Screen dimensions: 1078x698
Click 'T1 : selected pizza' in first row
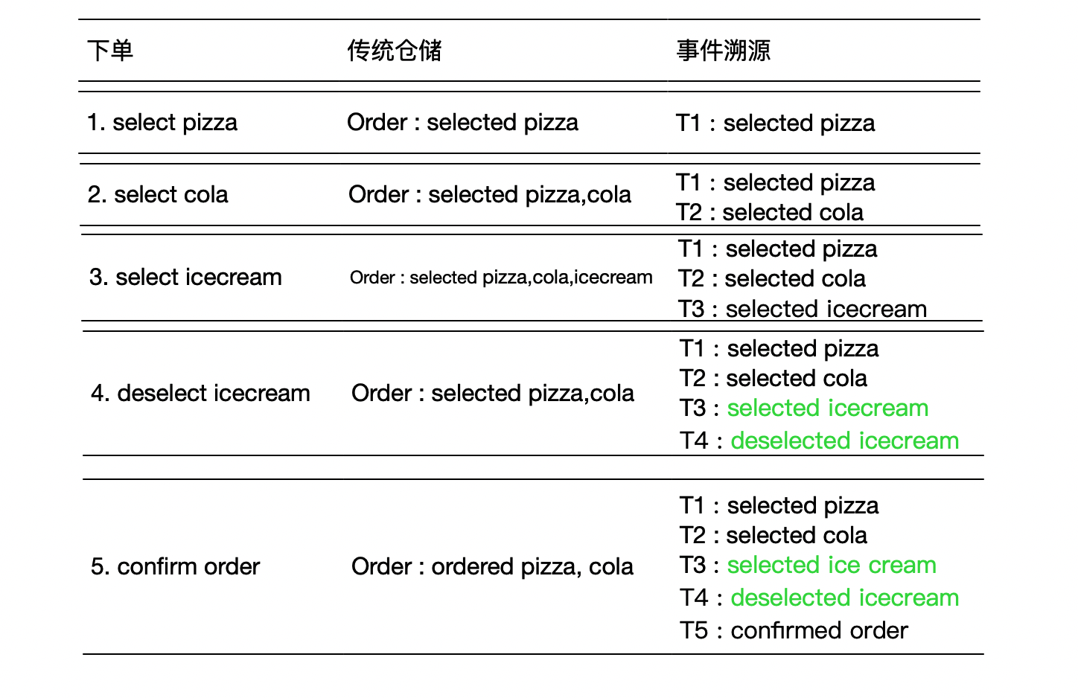[x=776, y=123]
